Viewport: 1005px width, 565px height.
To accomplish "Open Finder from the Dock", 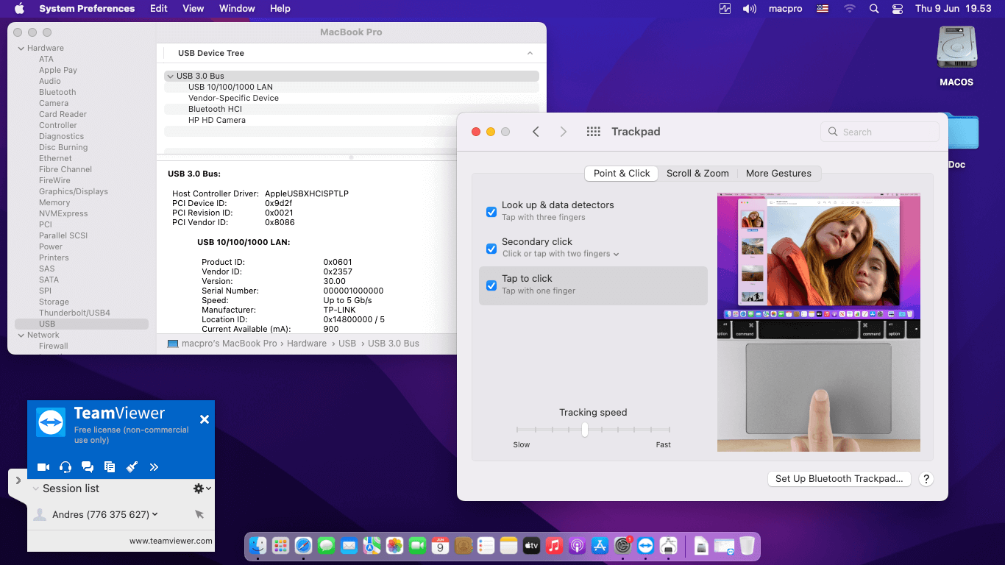I will pos(258,545).
